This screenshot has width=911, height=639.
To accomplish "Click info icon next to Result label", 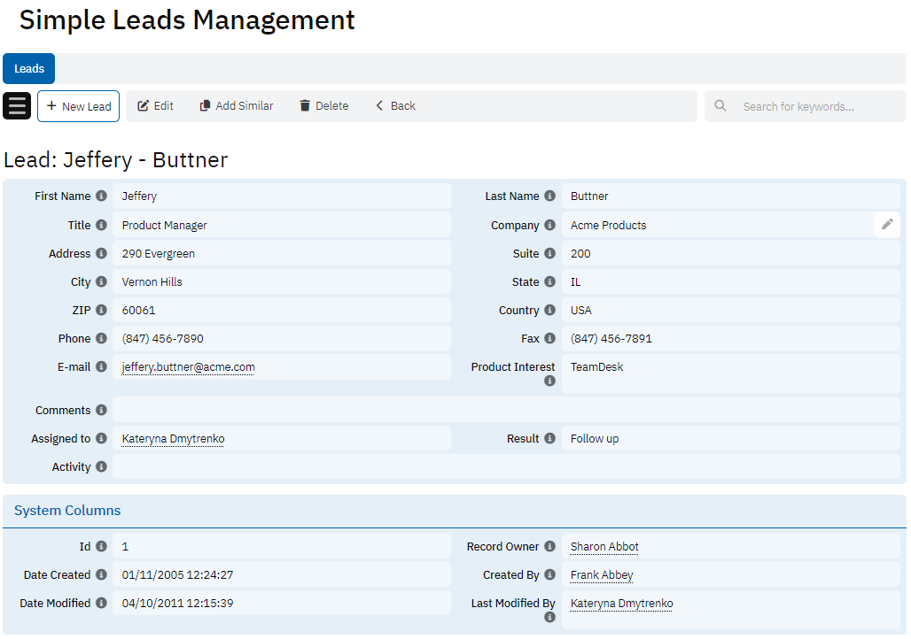I will 549,439.
